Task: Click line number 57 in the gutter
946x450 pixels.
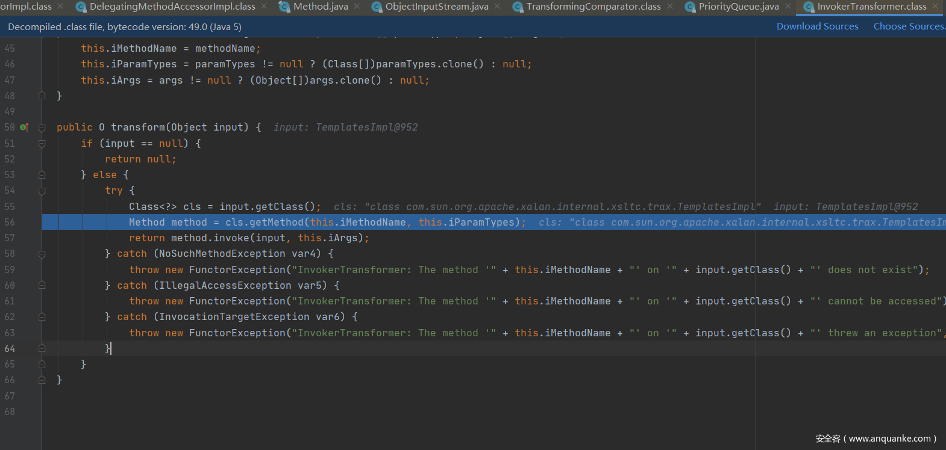Action: click(x=10, y=238)
